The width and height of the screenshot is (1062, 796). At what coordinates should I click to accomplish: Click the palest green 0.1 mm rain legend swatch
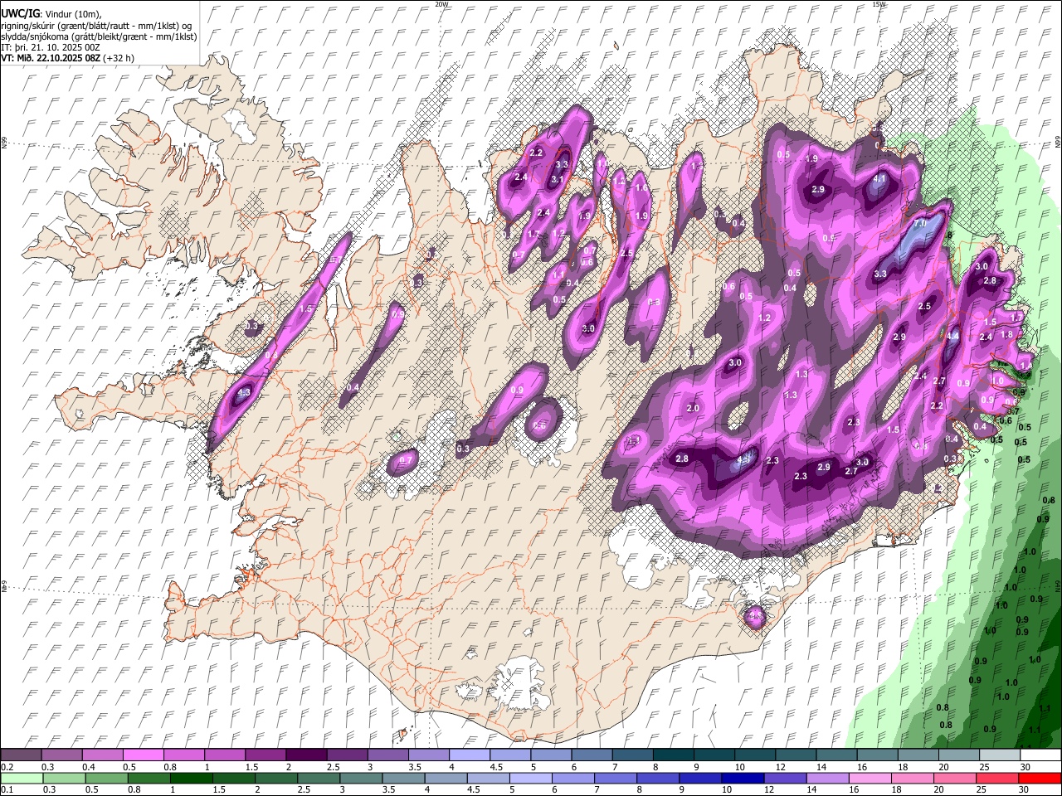(x=22, y=778)
